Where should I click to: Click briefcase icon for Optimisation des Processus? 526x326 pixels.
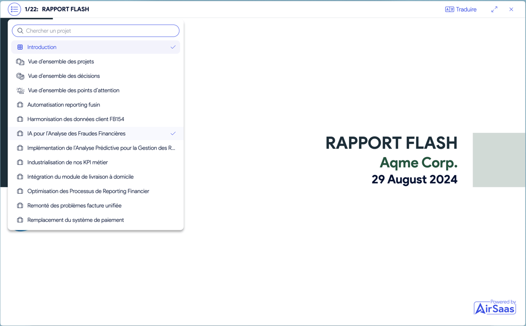20,191
